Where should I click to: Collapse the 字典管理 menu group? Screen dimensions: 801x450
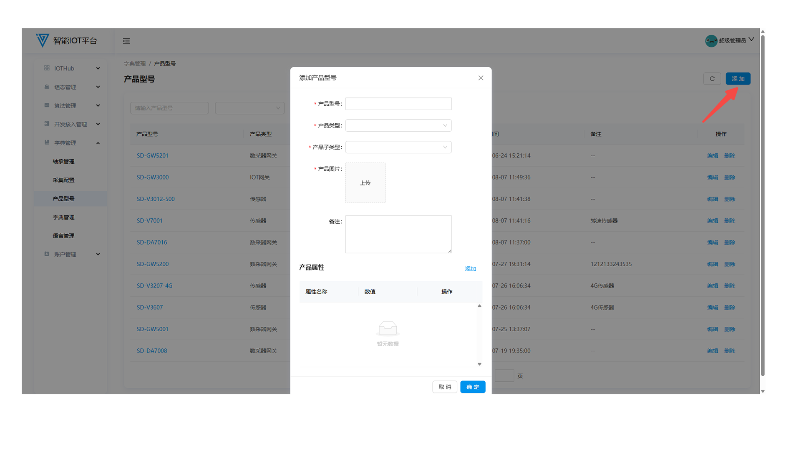pyautogui.click(x=98, y=143)
